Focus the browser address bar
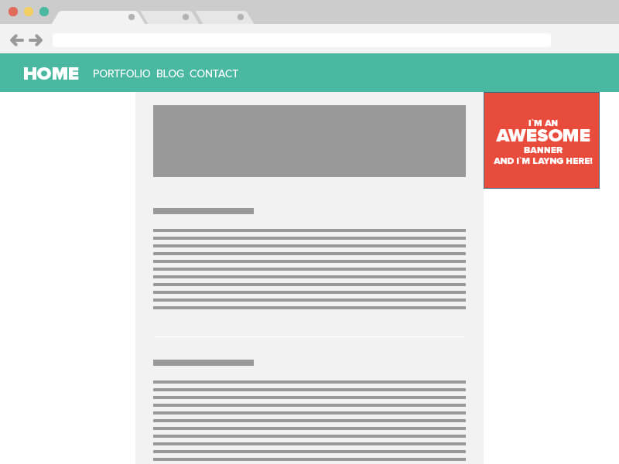This screenshot has height=464, width=619. pos(302,40)
